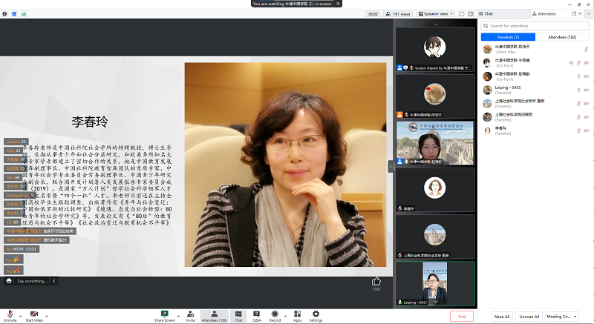Start Video from the bottom toolbar
The width and height of the screenshot is (594, 324).
(34, 316)
